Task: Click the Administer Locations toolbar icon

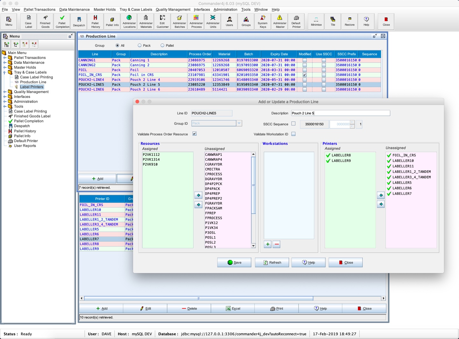Action: click(129, 21)
